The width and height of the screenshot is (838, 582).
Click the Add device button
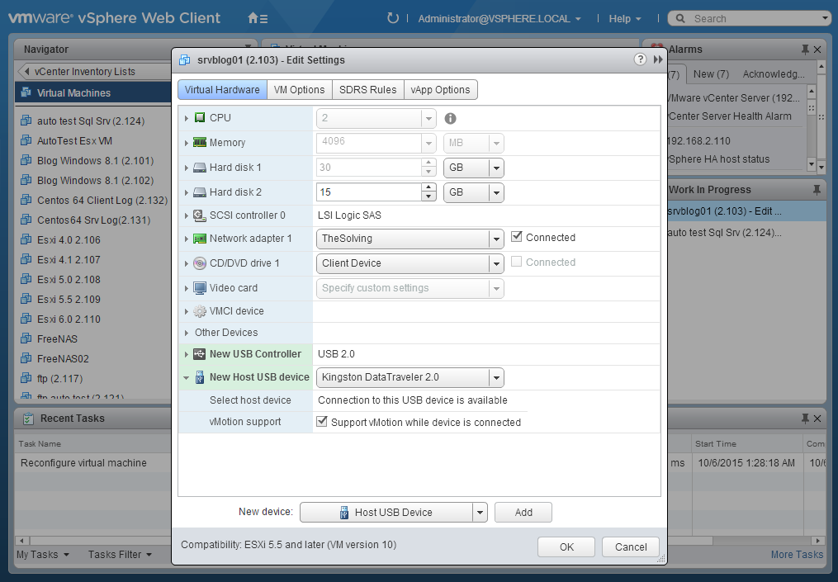[523, 513]
